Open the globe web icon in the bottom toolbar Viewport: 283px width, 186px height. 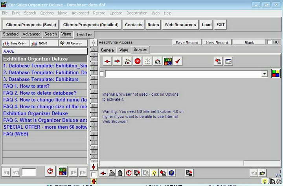click(171, 173)
